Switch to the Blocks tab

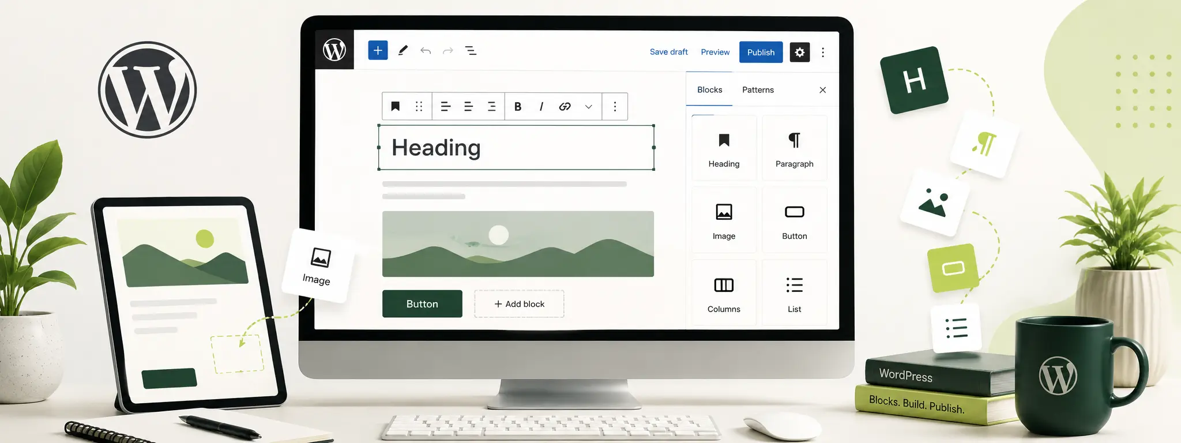pyautogui.click(x=709, y=90)
